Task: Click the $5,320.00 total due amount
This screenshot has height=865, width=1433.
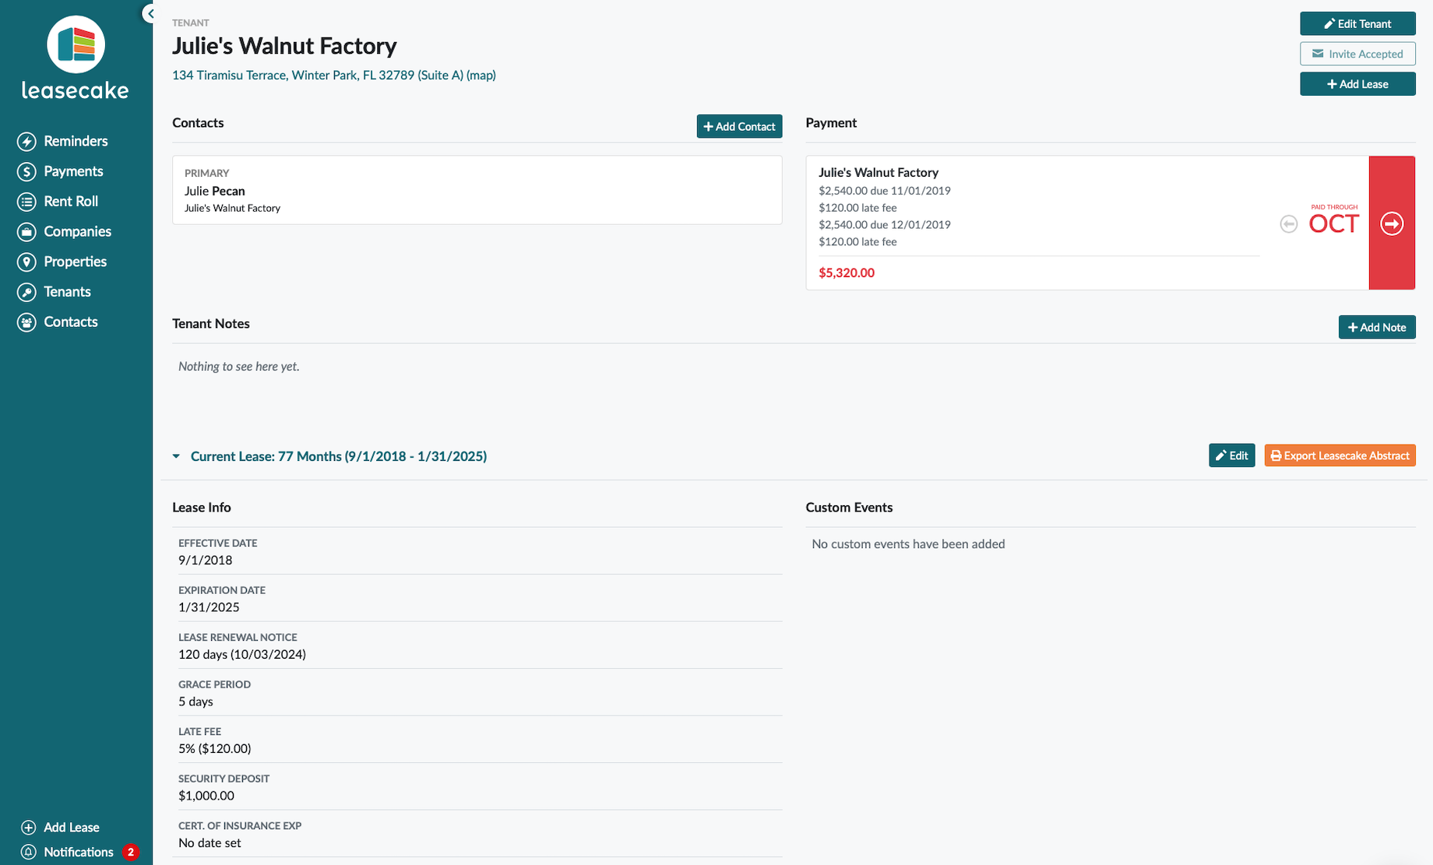Action: point(847,273)
